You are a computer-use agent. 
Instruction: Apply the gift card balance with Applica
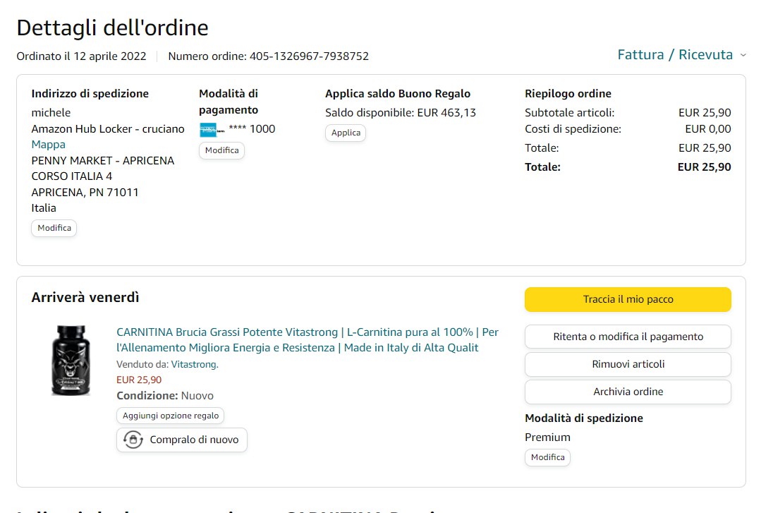(x=346, y=133)
